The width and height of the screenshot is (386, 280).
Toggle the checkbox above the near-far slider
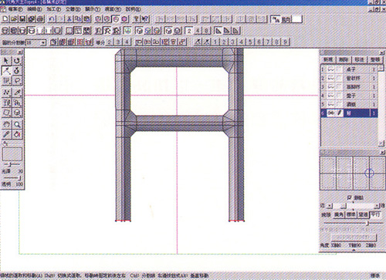[x=349, y=197]
